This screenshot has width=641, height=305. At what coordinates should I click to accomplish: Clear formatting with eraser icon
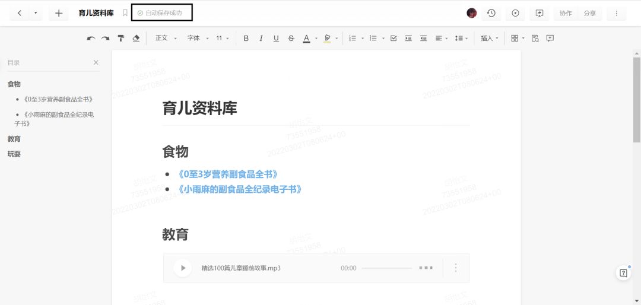136,38
